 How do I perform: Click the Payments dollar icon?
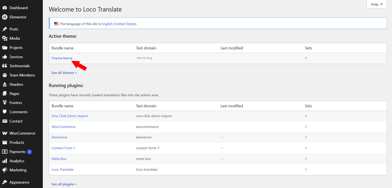tap(5, 152)
